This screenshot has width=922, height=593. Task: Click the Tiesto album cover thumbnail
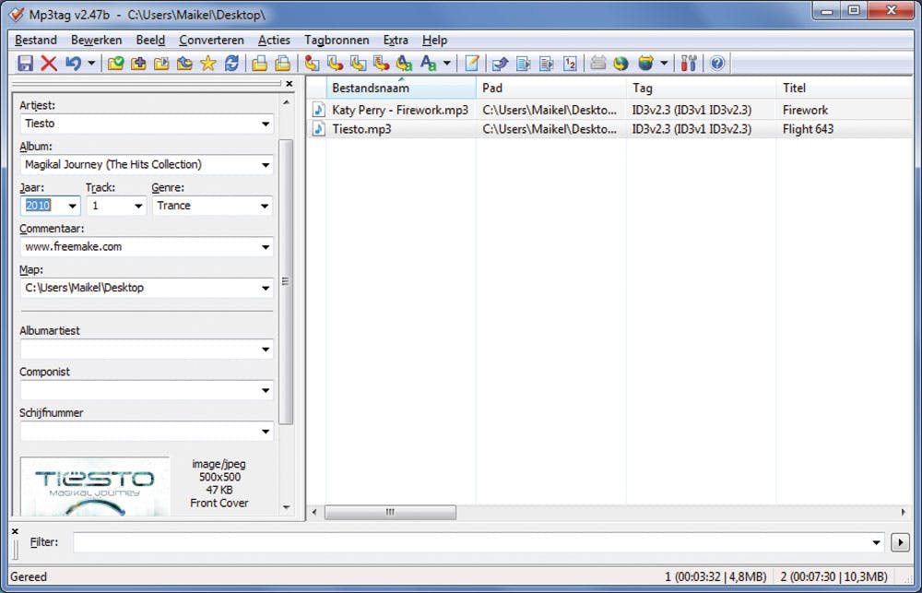click(95, 487)
